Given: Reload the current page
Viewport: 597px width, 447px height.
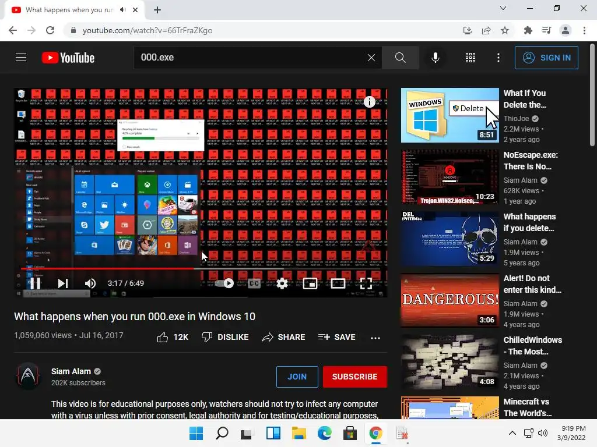Looking at the screenshot, I should pyautogui.click(x=50, y=30).
